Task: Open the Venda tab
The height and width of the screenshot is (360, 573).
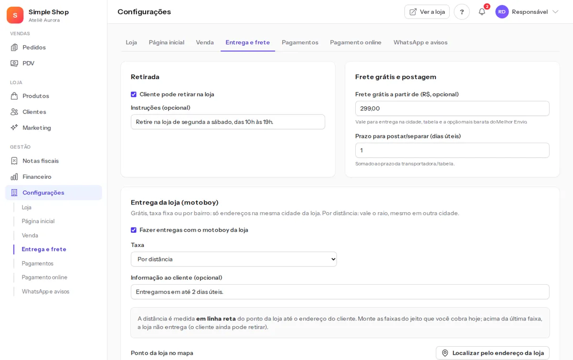Action: coord(205,42)
